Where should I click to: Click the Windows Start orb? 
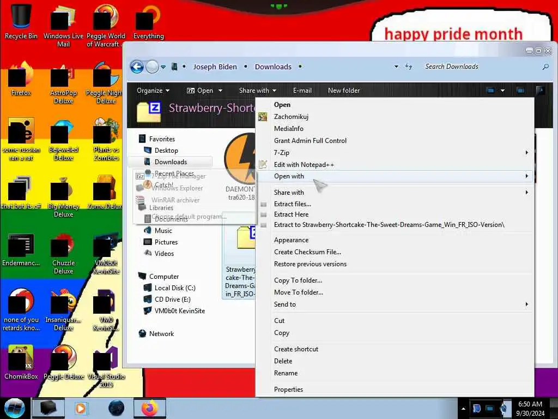coord(14,408)
